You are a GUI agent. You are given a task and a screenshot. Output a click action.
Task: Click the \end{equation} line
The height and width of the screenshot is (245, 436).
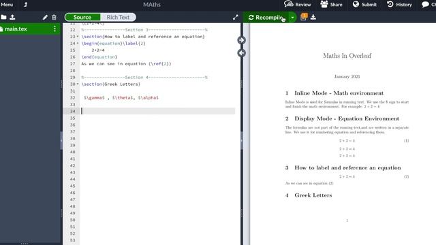pyautogui.click(x=99, y=57)
